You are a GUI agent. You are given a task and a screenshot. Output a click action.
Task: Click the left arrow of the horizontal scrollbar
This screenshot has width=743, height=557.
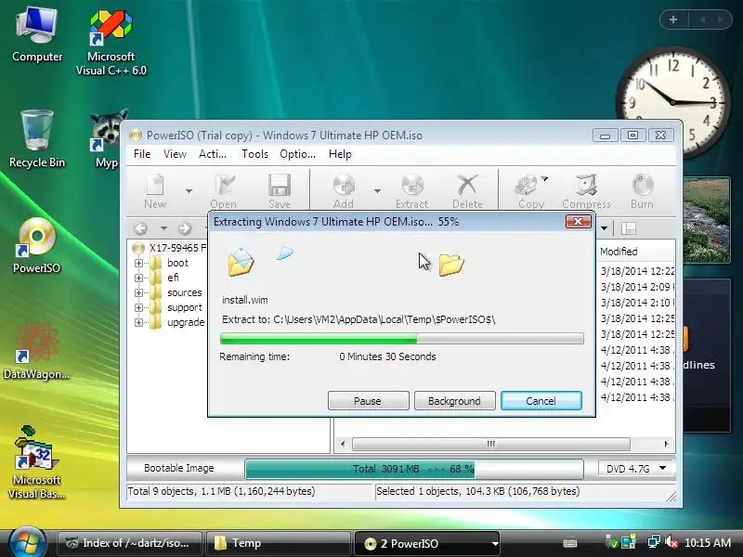343,444
